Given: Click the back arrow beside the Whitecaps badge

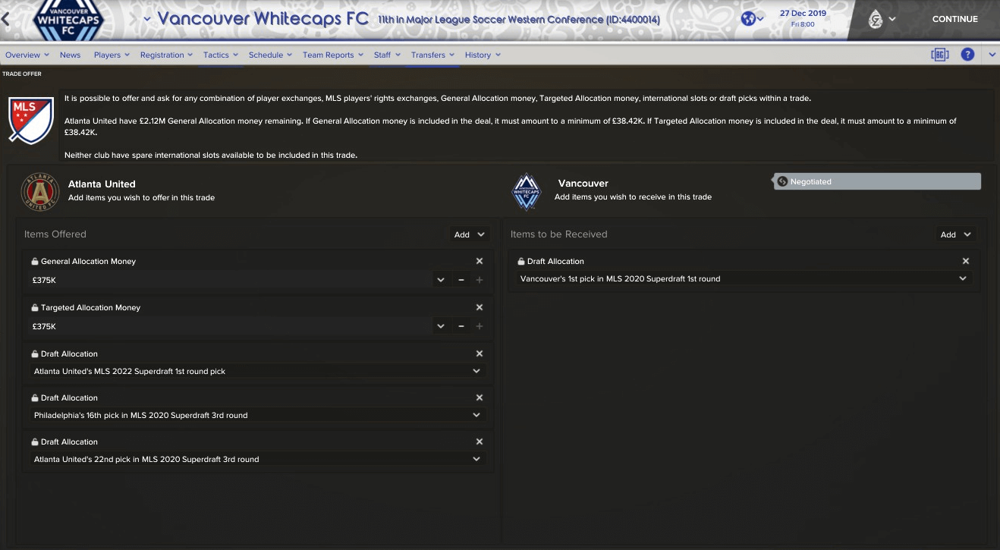Looking at the screenshot, I should pos(6,19).
